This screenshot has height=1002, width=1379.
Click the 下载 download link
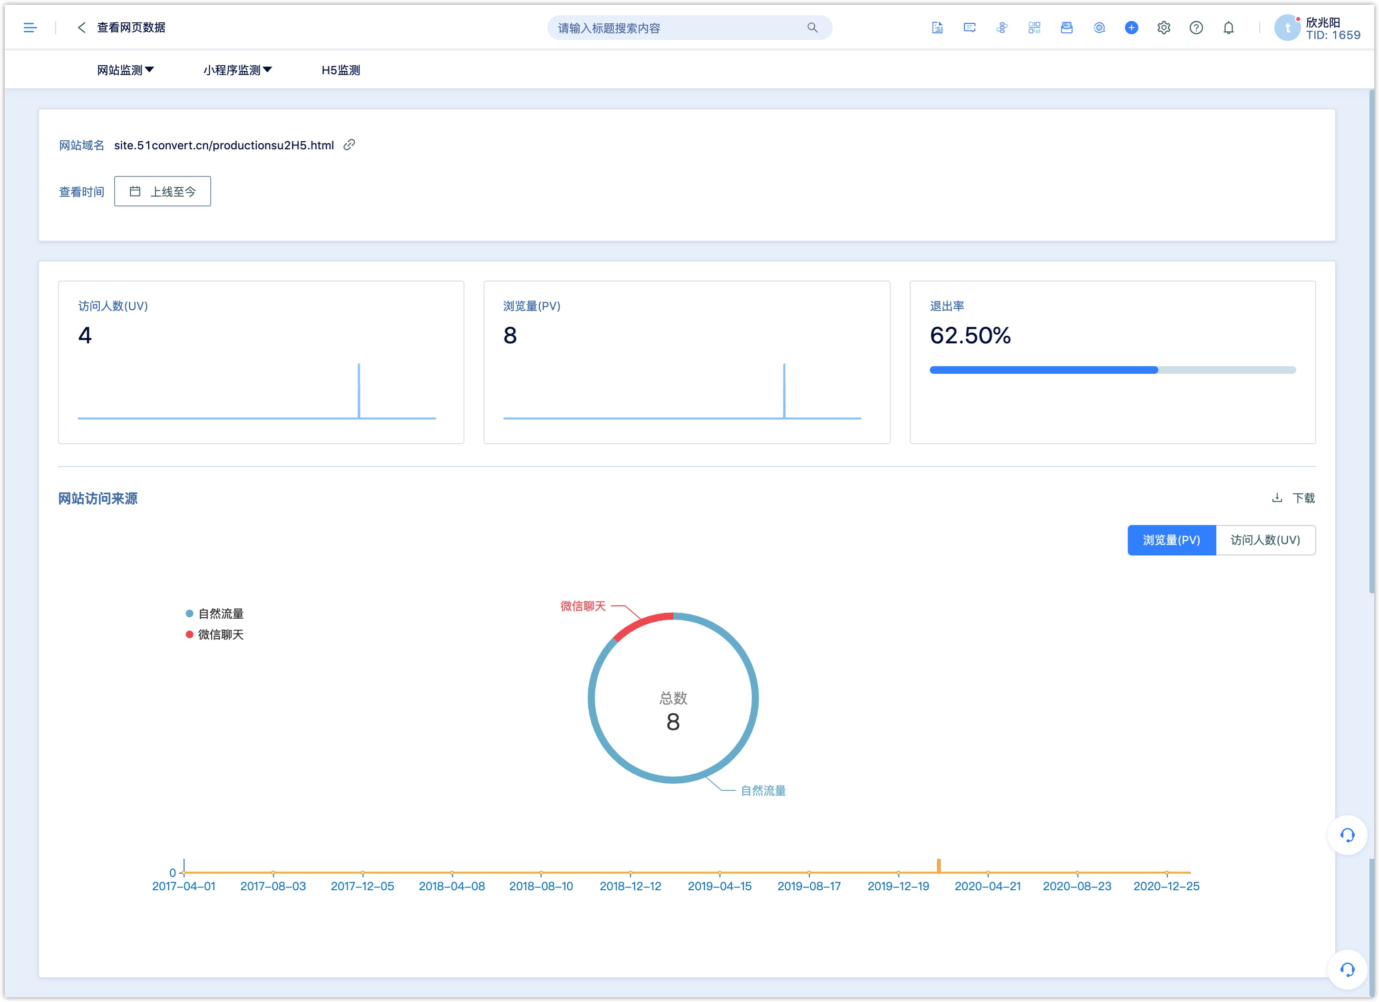click(1303, 498)
